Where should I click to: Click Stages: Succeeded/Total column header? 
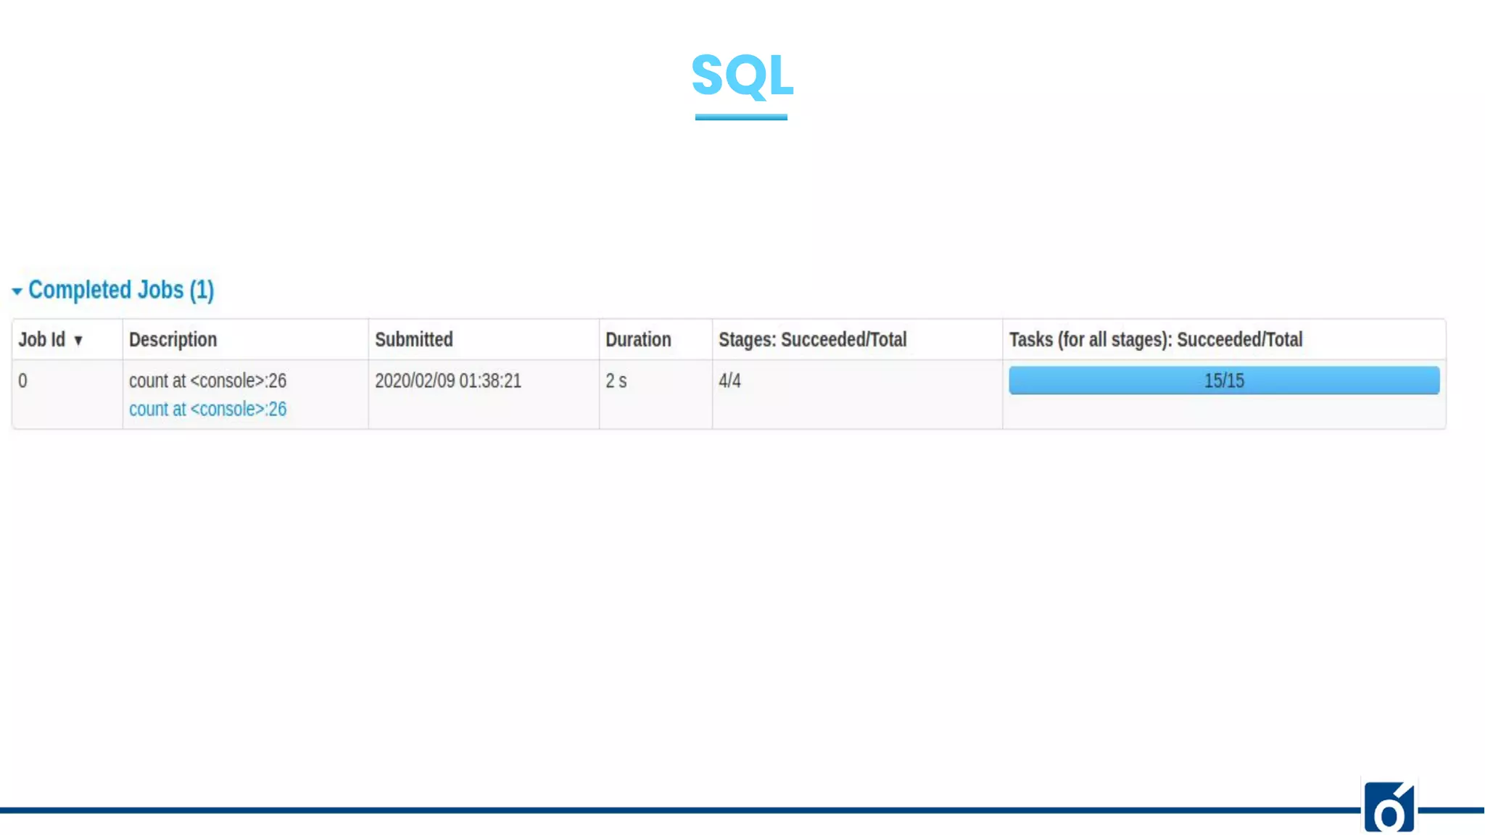(812, 339)
